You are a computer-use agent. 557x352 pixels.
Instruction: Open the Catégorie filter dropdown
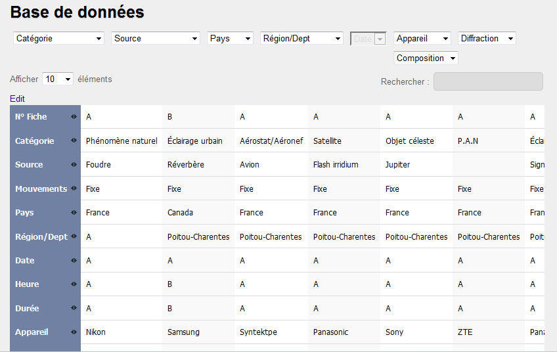click(58, 39)
